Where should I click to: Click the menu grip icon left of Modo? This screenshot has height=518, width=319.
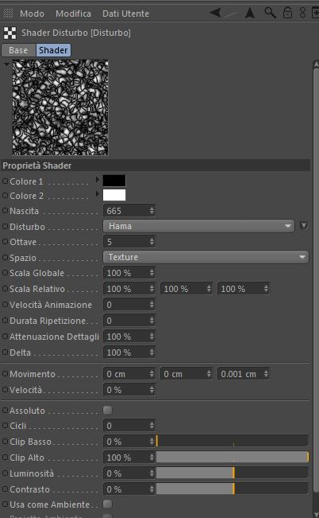point(8,14)
